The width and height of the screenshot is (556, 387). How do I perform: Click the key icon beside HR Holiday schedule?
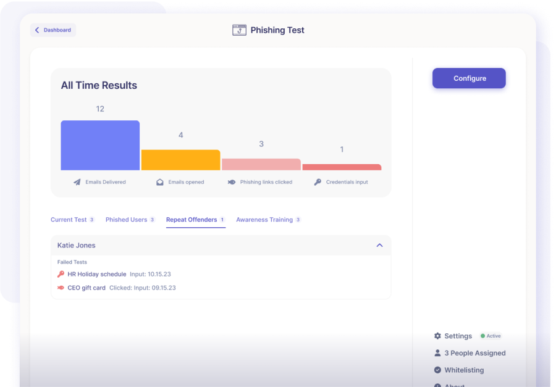pos(60,274)
